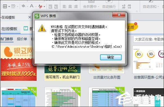This screenshot has width=164, height=107.
Task: Click the borders icon in the toolbar
Action: [5, 6]
